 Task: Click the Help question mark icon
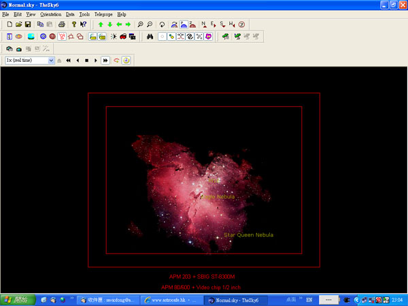(x=73, y=24)
